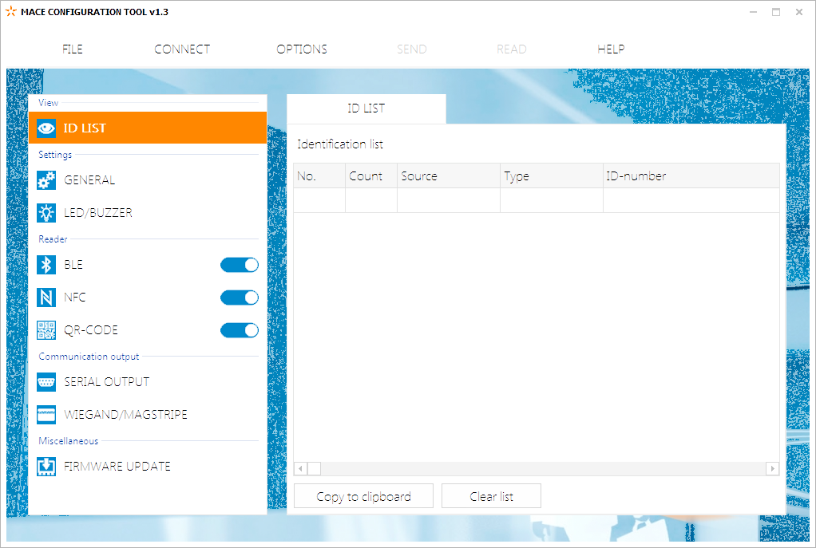Select the ID LIST tab
The image size is (816, 548).
(x=366, y=108)
